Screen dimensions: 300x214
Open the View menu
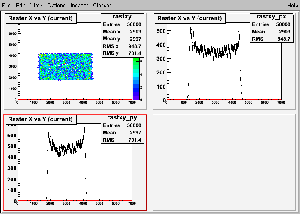pyautogui.click(x=36, y=6)
